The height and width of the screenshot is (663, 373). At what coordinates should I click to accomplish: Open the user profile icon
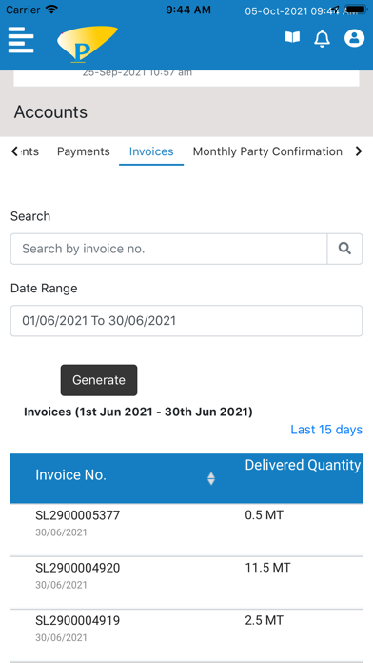click(354, 38)
